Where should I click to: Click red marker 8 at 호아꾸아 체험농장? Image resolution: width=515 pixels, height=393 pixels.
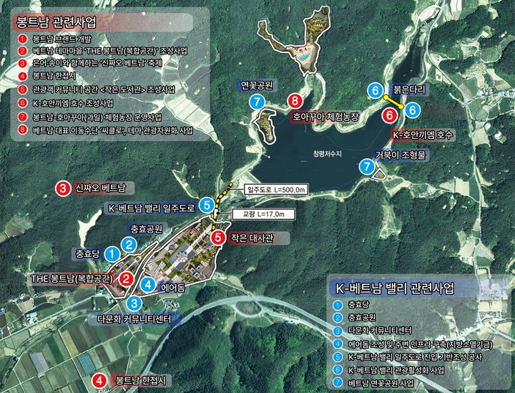(294, 101)
